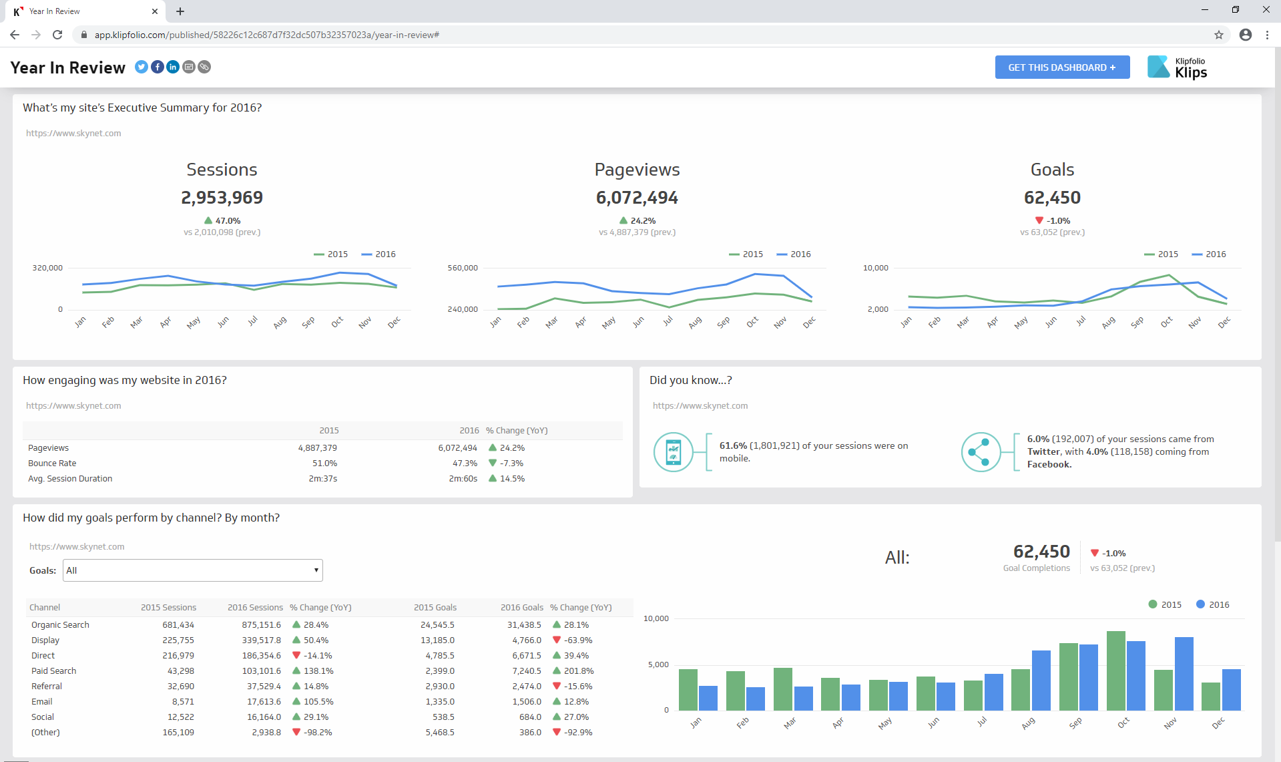Click the GET THIS DASHBOARD button
This screenshot has width=1281, height=762.
click(1062, 67)
